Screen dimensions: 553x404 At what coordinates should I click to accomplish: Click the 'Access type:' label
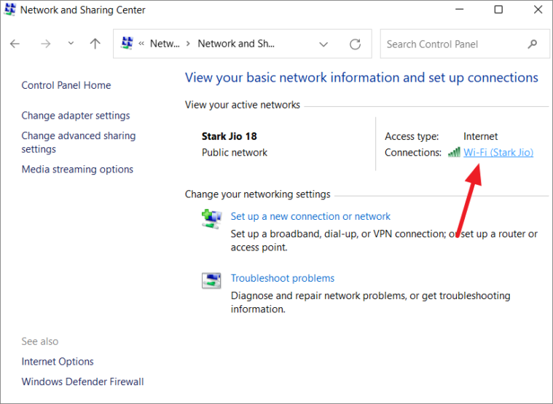412,136
